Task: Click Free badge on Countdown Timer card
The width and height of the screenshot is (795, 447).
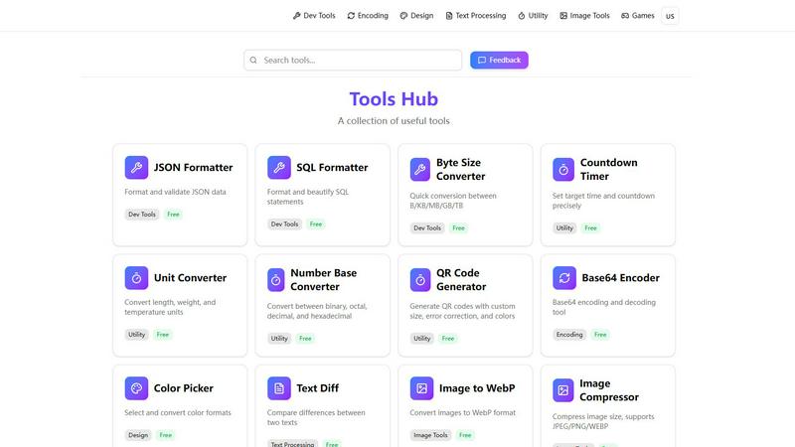Action: pos(590,228)
